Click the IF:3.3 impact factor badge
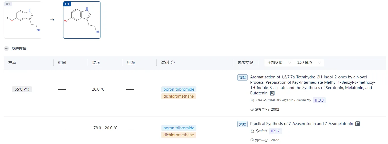This screenshot has height=144, width=388. coord(319,100)
